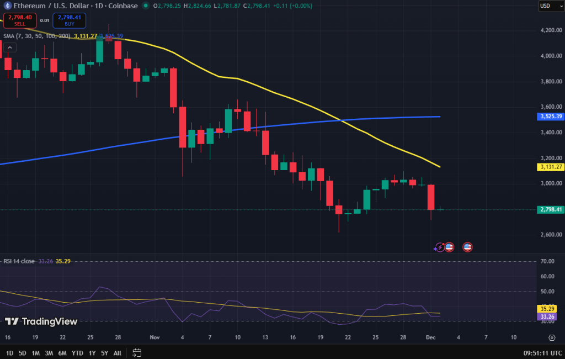Switch to the 5D timeframe tab
Screen dimensions: 565x359
(22, 352)
